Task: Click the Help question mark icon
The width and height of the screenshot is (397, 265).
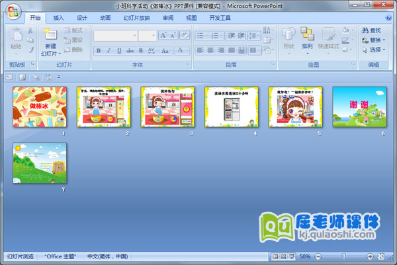Action: point(388,18)
